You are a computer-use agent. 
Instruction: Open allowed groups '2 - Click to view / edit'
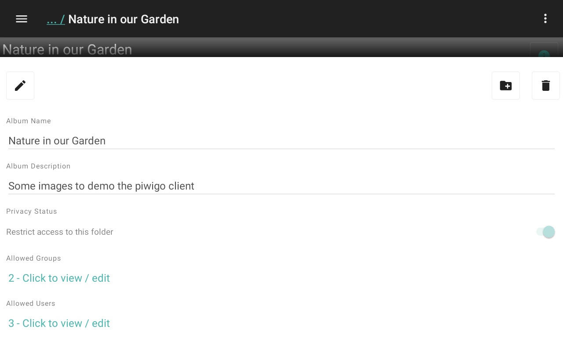click(x=59, y=278)
